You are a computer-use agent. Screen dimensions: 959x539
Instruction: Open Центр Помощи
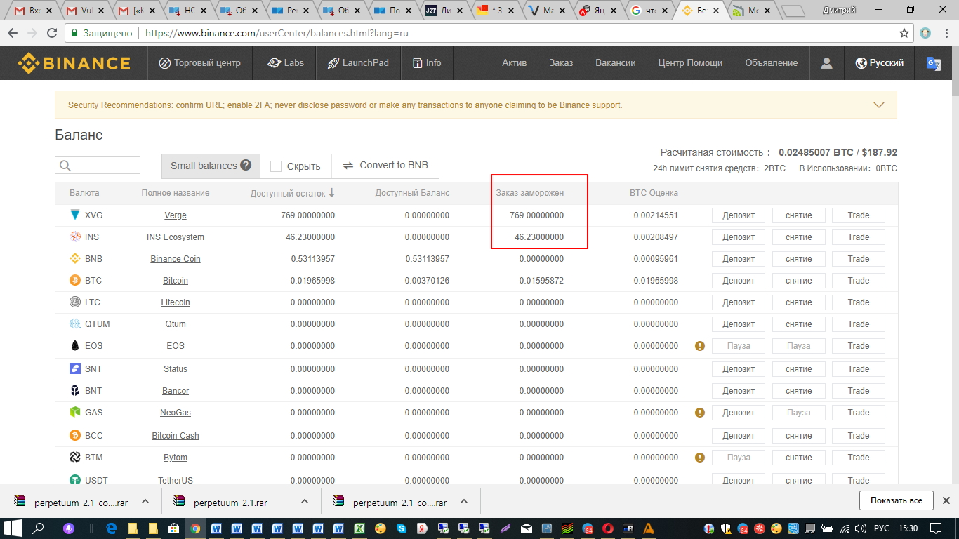[x=690, y=63]
